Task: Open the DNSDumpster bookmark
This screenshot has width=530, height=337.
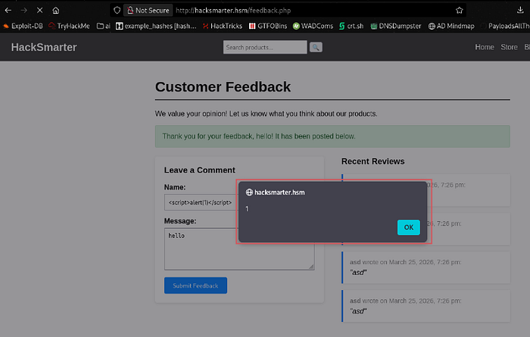Action: [396, 26]
